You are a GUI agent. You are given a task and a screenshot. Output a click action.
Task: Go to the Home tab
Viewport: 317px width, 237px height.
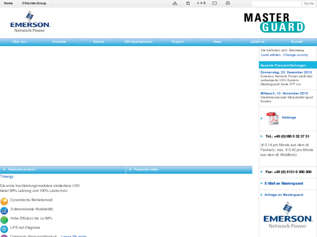[x=8, y=3]
